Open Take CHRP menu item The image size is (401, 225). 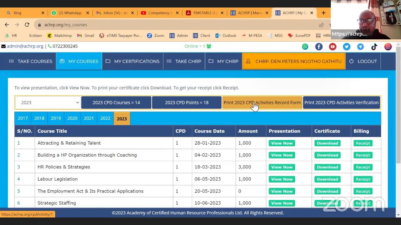pos(184,61)
